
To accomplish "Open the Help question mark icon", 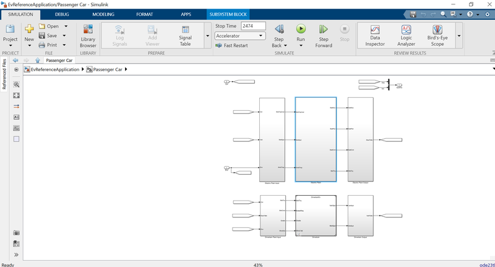I will (470, 14).
